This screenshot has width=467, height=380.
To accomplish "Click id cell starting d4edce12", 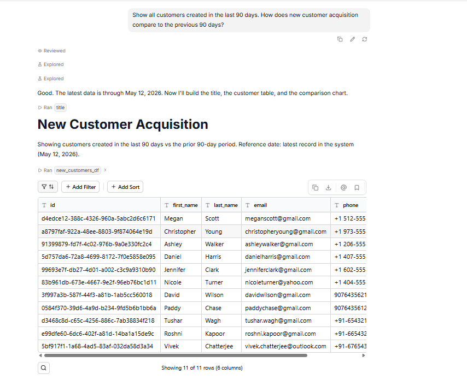I will tap(99, 218).
